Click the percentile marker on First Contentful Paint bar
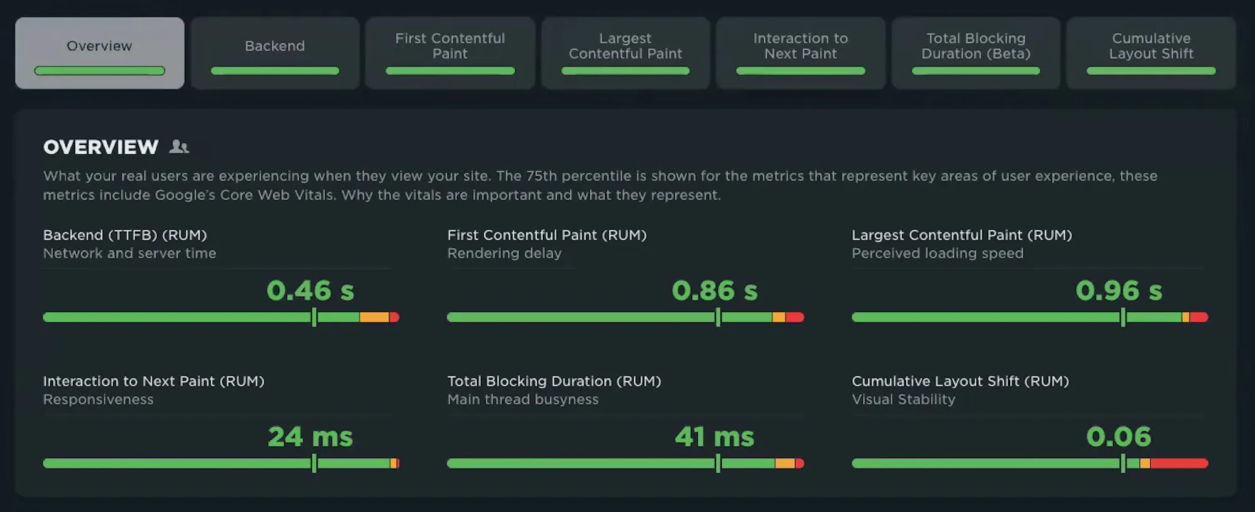Screen dimensions: 1255x512 click(x=718, y=317)
